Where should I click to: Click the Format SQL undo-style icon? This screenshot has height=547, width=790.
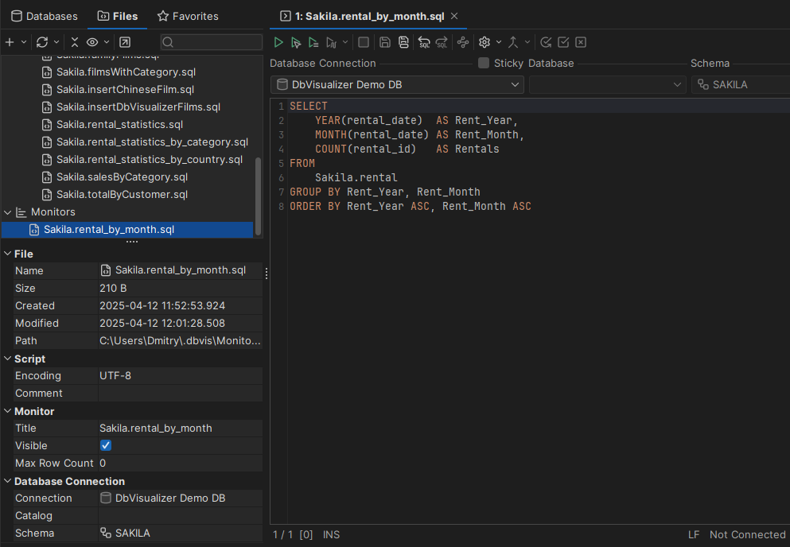click(424, 41)
